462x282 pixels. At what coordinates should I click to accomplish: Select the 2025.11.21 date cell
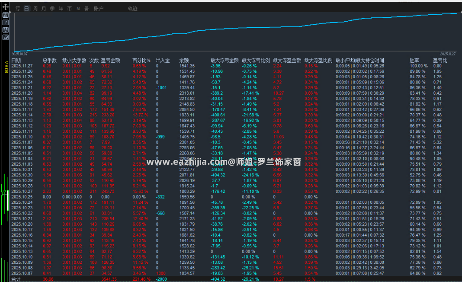(22, 88)
